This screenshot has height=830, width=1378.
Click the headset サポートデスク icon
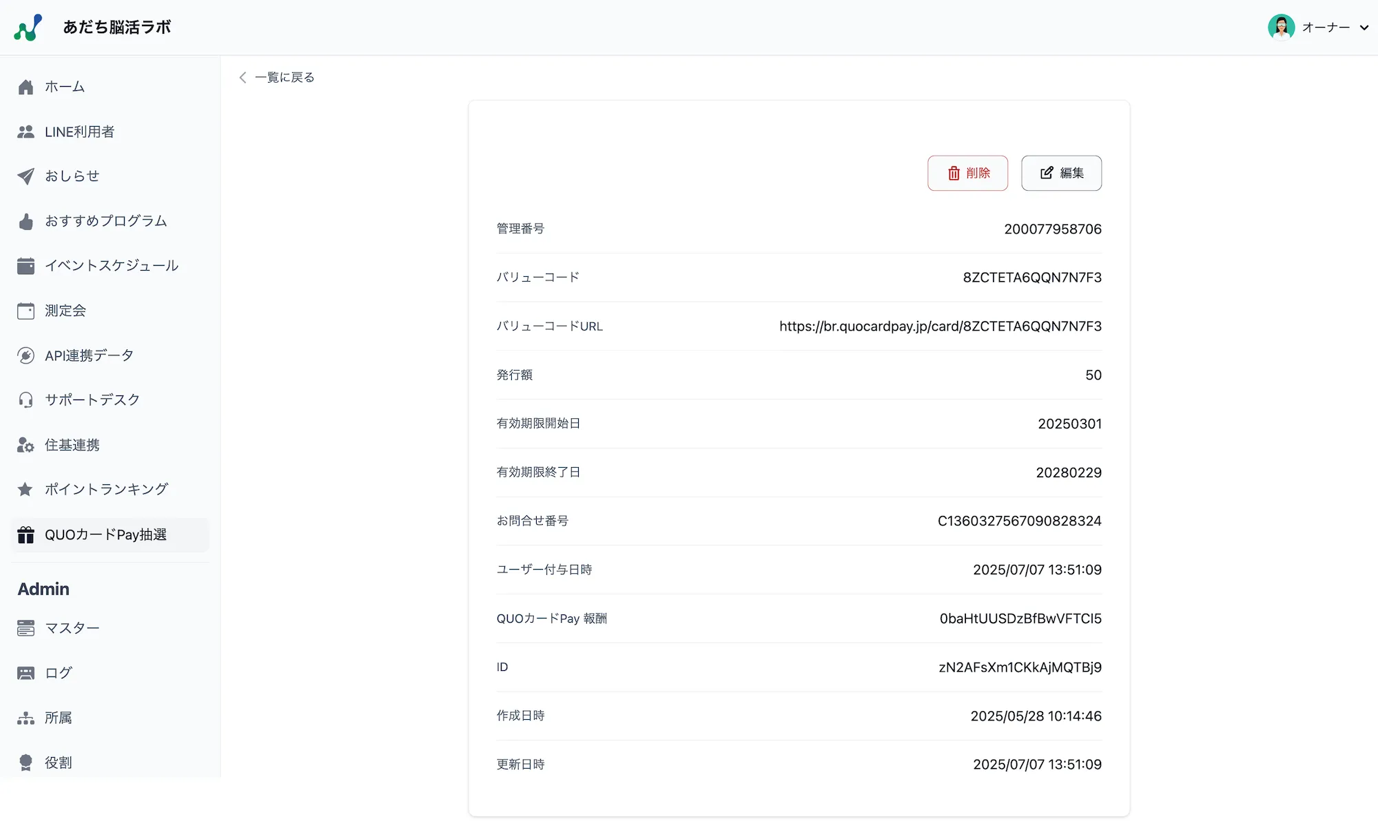click(x=25, y=400)
